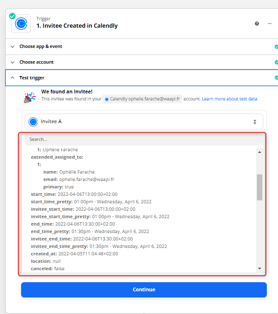
Task: Click the primary: true row
Action: [x=58, y=187]
